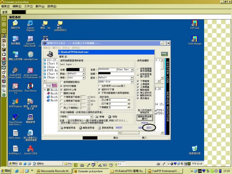Click the laptop icon in RaidenFTPD toolbar
This screenshot has width=232, height=174.
(50, 54)
